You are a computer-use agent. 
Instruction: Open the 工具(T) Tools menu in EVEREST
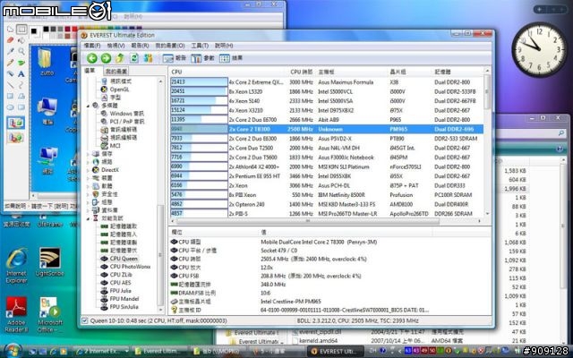click(x=200, y=46)
